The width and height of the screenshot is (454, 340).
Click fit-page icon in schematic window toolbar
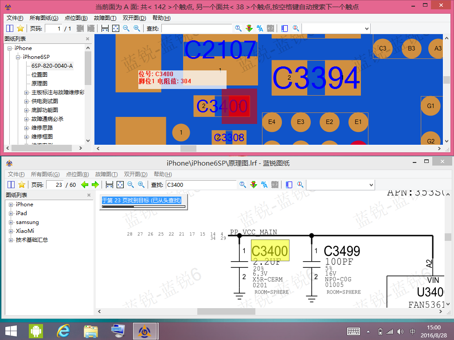pos(120,185)
